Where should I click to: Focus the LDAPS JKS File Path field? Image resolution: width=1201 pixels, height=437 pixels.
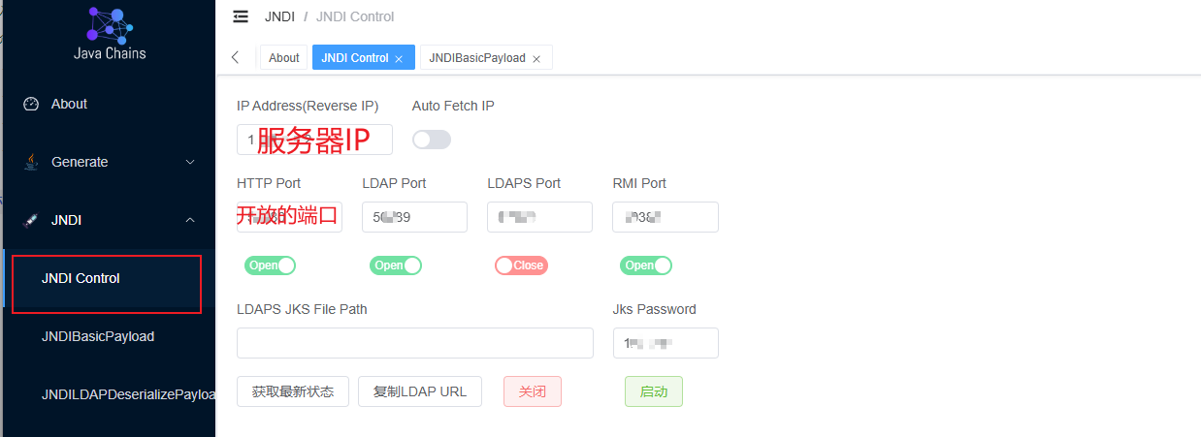415,343
